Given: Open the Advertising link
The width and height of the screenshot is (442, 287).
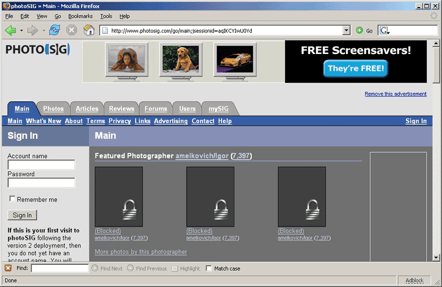Looking at the screenshot, I should point(170,121).
